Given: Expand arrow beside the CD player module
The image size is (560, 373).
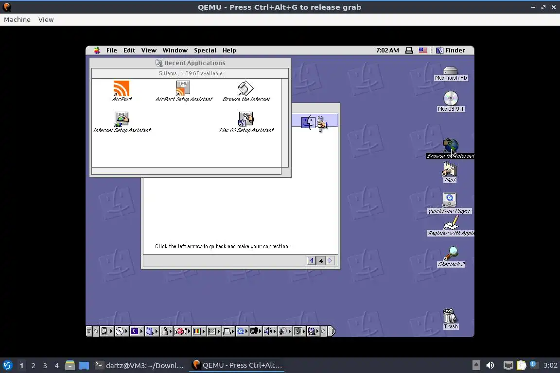Looking at the screenshot, I should click(126, 331).
